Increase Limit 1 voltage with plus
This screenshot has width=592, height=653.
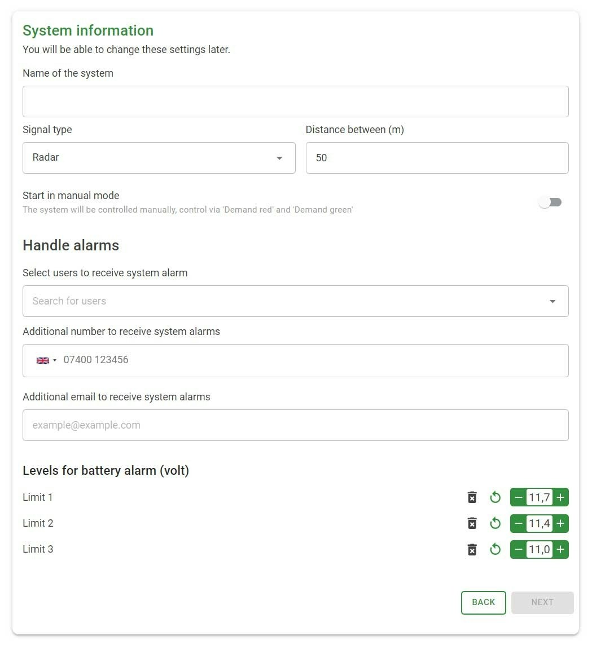point(560,497)
